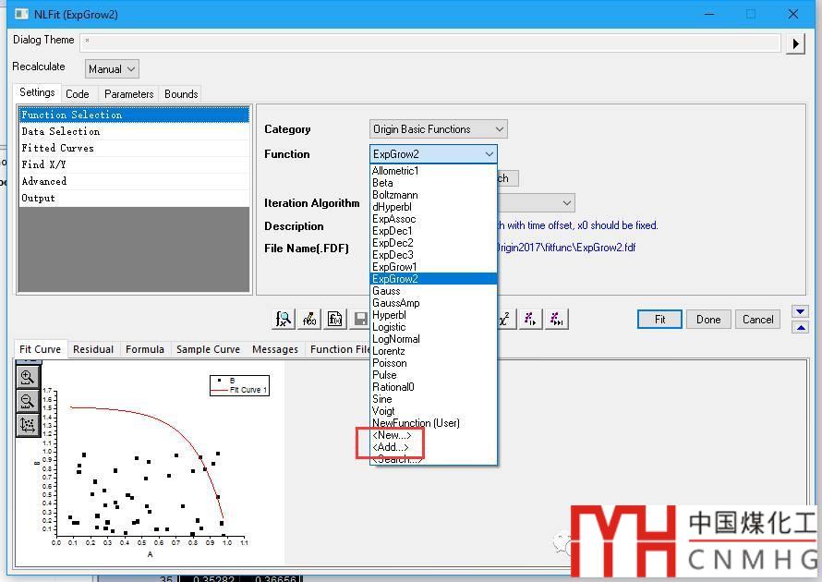This screenshot has height=582, width=822.
Task: Select <Add...> in the function list
Action: click(x=390, y=447)
